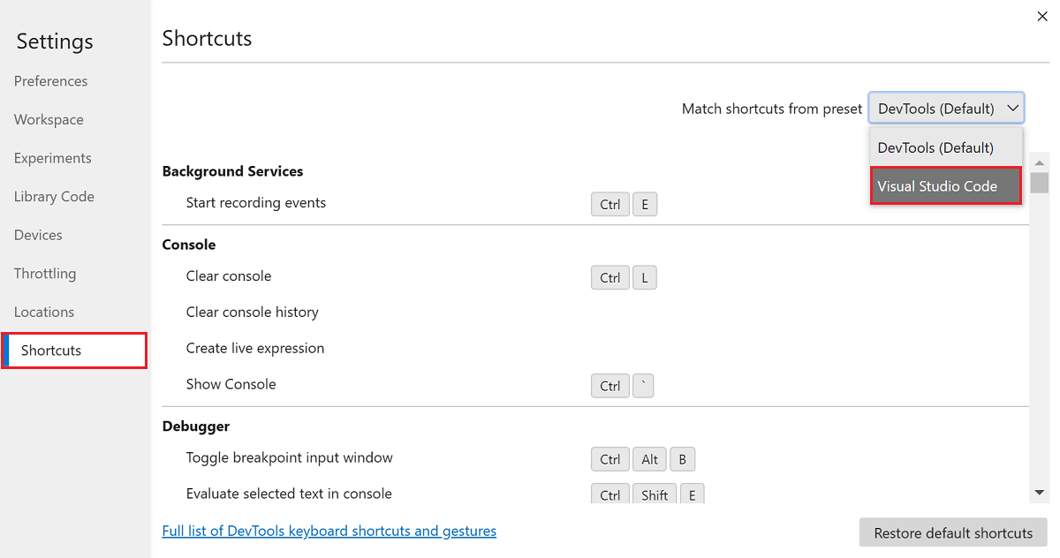This screenshot has height=558, width=1060.
Task: Select the Library Code settings section
Action: pos(54,196)
